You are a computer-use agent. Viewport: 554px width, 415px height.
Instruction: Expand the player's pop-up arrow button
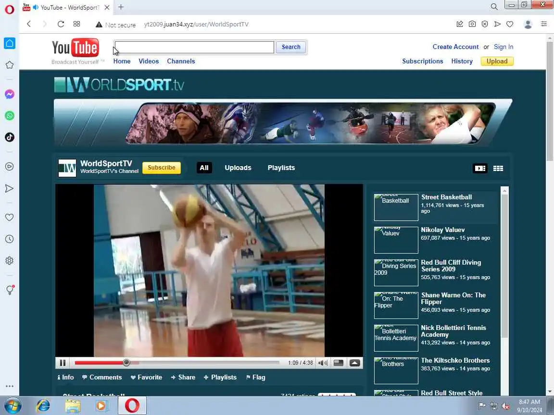pos(355,363)
